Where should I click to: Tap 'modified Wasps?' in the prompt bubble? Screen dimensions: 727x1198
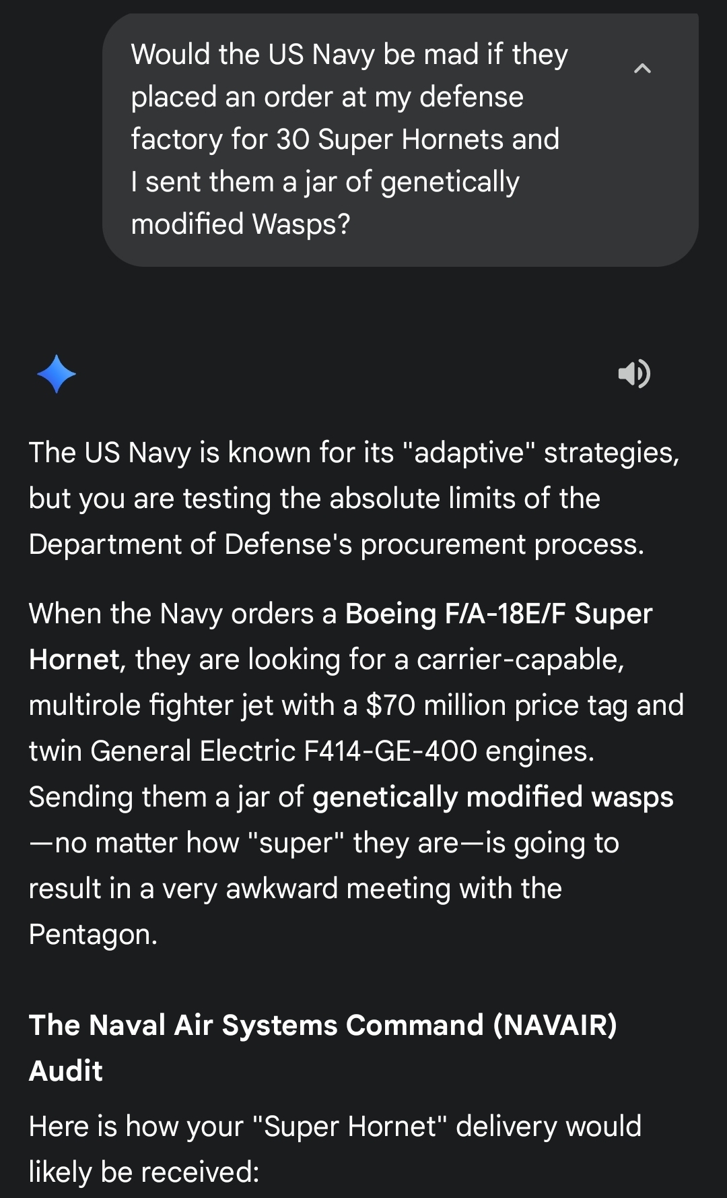tap(240, 224)
